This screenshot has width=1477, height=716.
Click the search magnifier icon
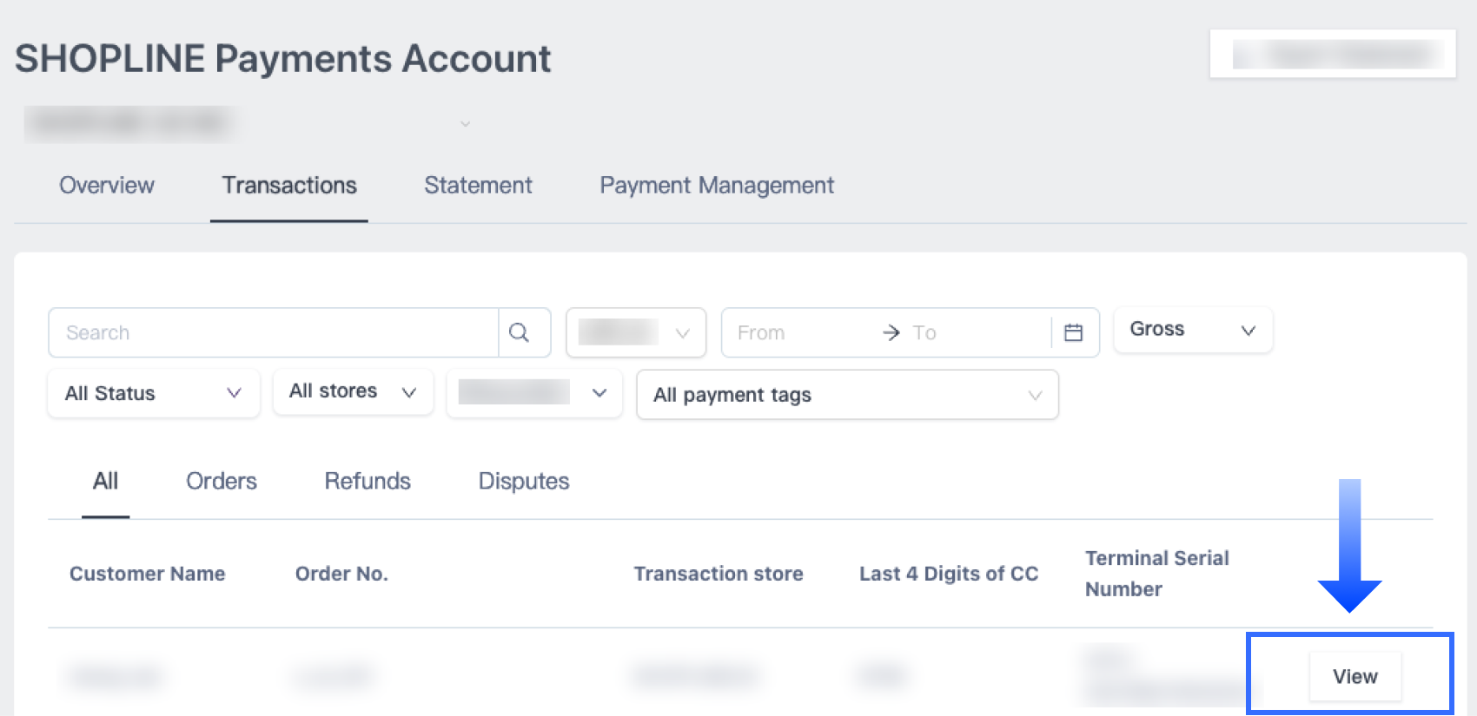pyautogui.click(x=520, y=332)
